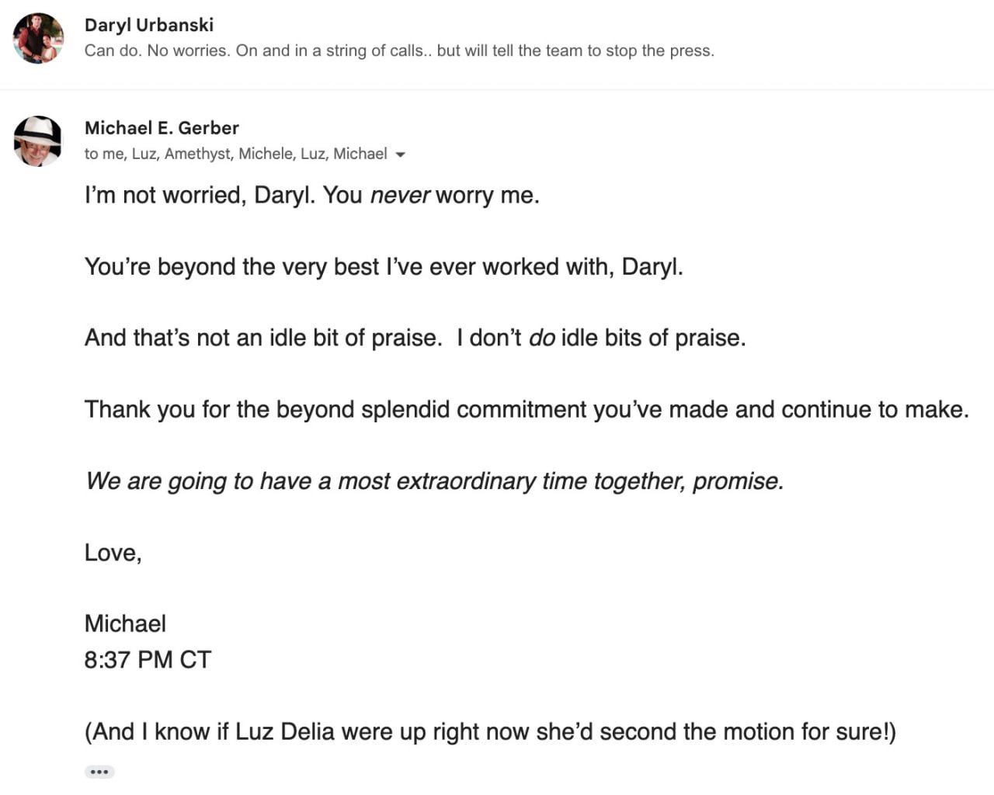The width and height of the screenshot is (994, 795).
Task: Click the parenthetical line about Luz Delia
Action: click(x=490, y=732)
